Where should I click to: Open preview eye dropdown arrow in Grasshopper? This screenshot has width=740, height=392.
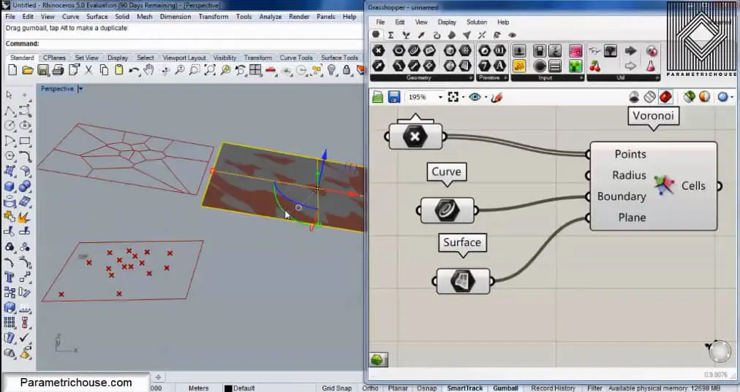pos(485,98)
